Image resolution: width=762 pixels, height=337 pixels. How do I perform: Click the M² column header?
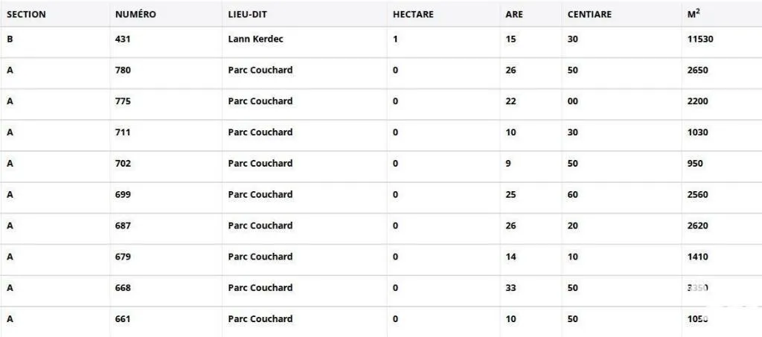[694, 14]
